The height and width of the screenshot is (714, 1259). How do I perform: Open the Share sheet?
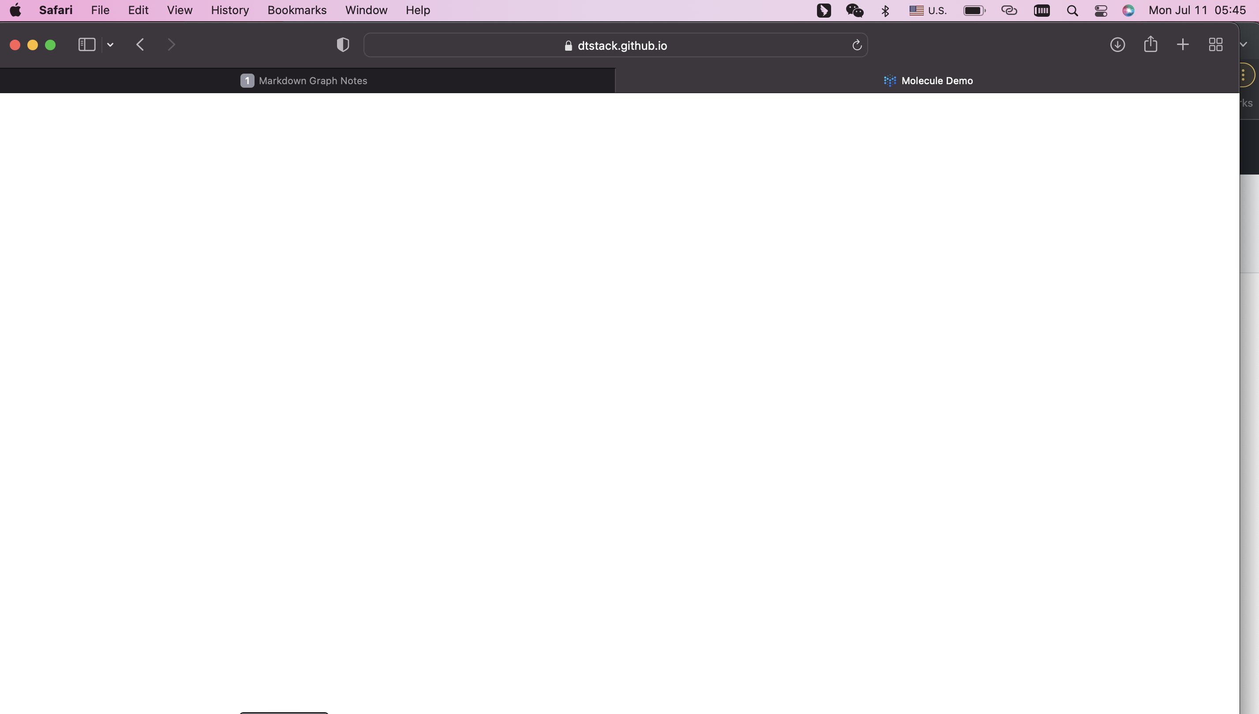pyautogui.click(x=1150, y=45)
